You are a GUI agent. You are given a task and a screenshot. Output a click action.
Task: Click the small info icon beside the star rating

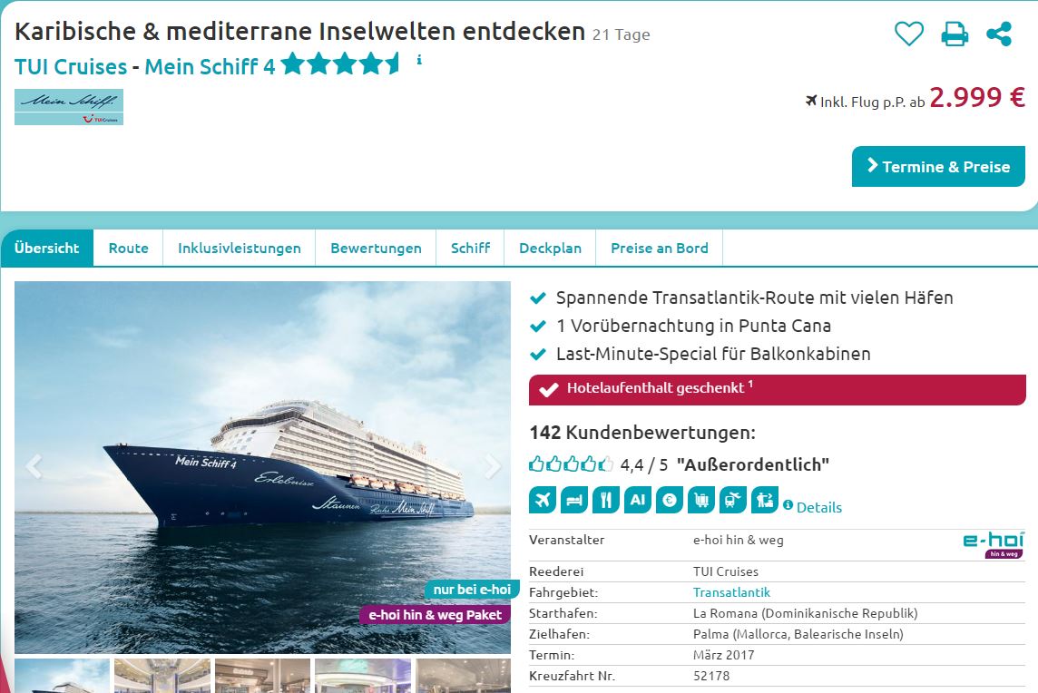coord(419,60)
